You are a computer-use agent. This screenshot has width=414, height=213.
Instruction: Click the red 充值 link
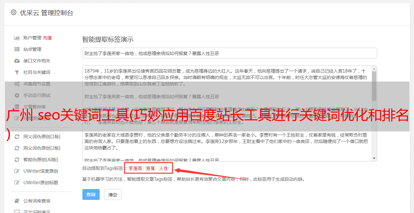(x=47, y=38)
